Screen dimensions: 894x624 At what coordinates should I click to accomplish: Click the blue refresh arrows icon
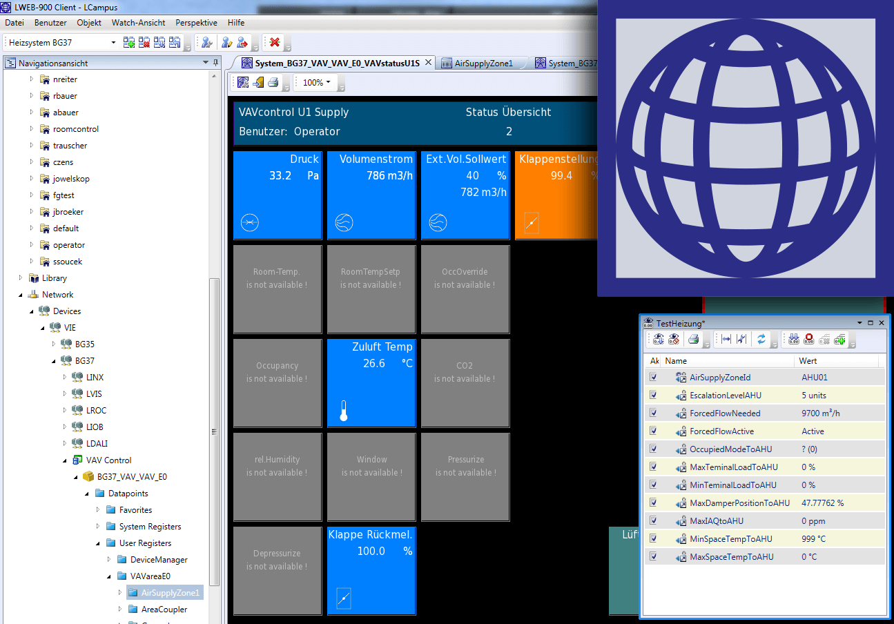[x=761, y=339]
